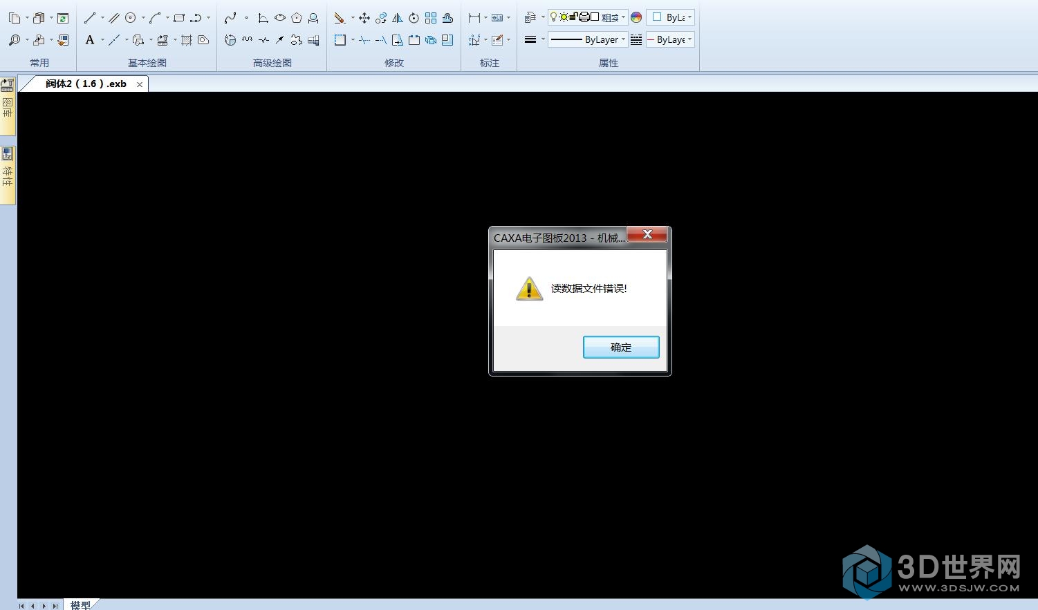Click the Zoom magnifier icon in 常用 group
The image size is (1038, 610).
pyautogui.click(x=15, y=40)
